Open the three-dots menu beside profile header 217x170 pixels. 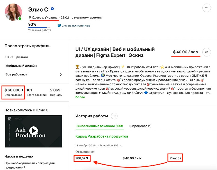pos(206,8)
